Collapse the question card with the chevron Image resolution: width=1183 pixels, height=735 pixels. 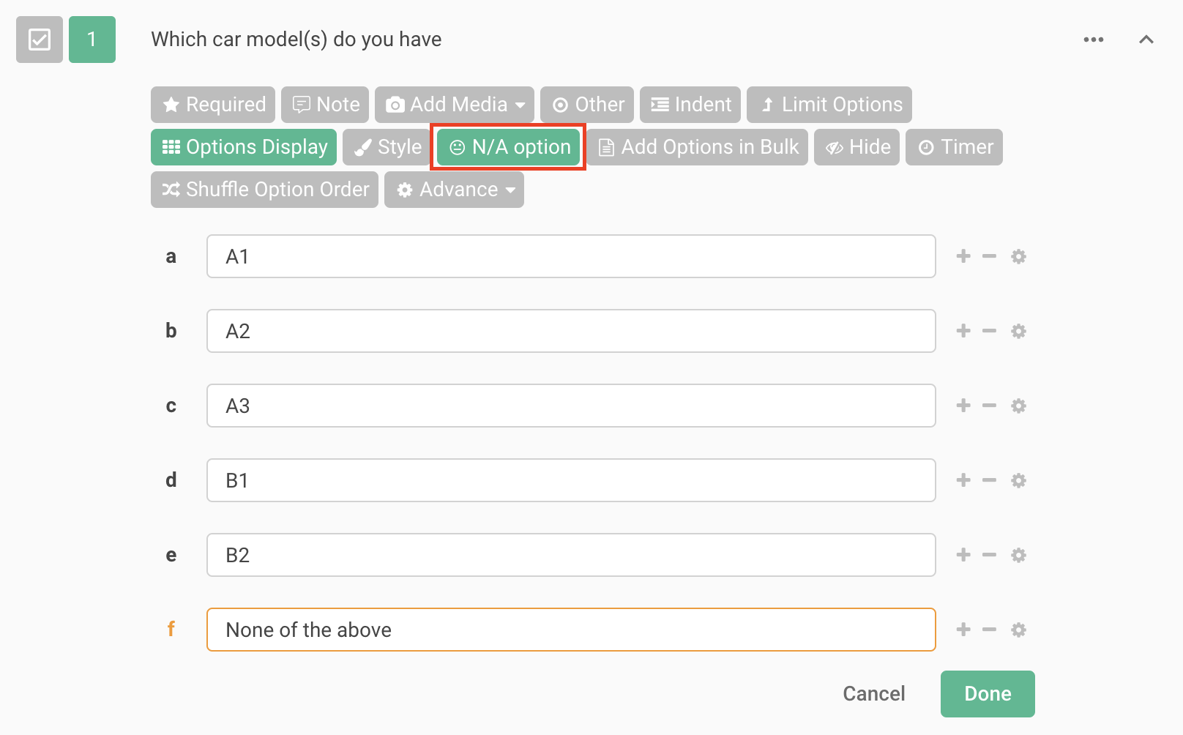1146,40
